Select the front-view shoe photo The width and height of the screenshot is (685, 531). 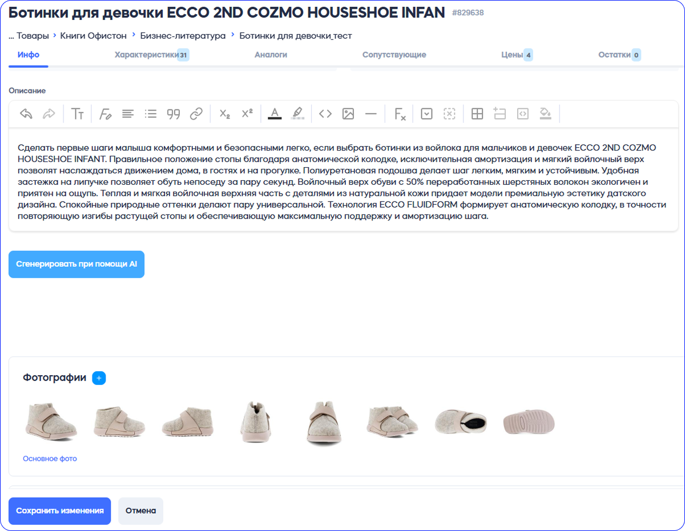324,423
